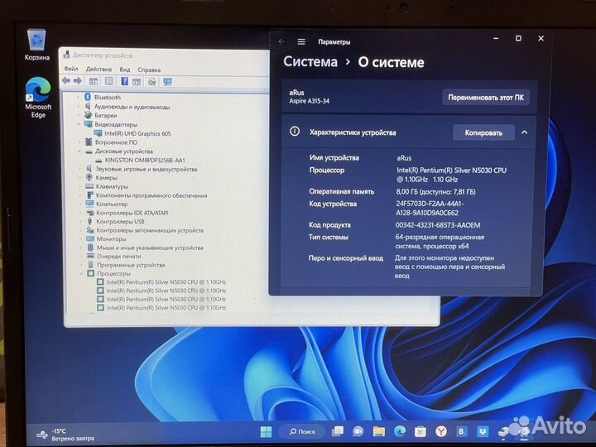Select the Компьютер category

click(x=112, y=204)
